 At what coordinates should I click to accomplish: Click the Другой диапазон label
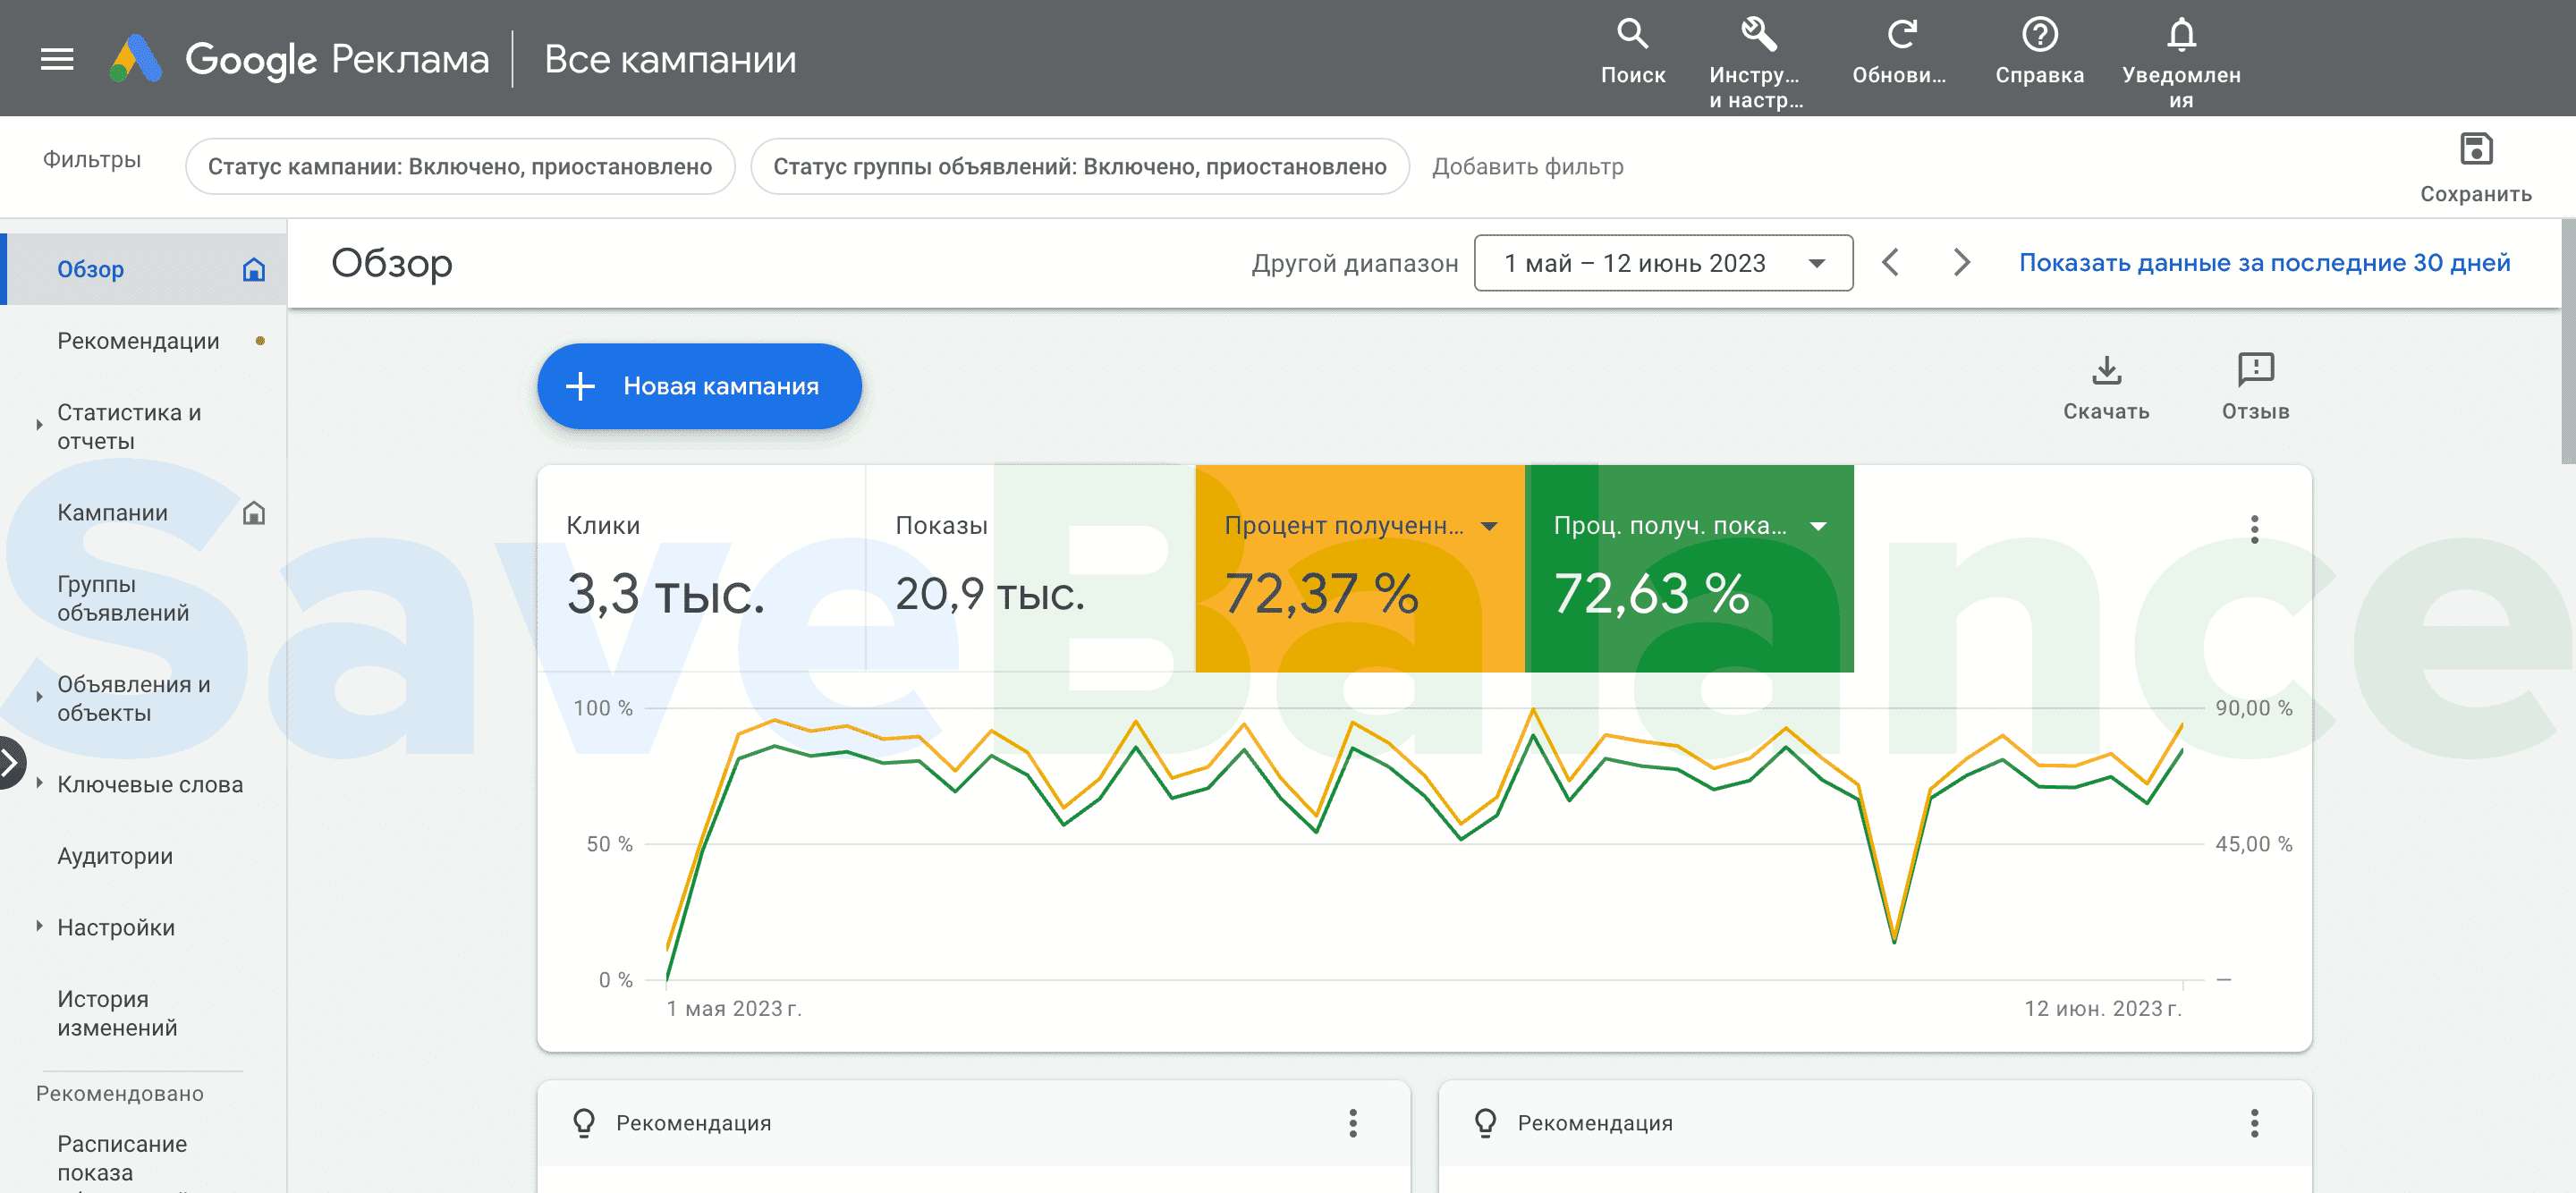(x=1354, y=263)
